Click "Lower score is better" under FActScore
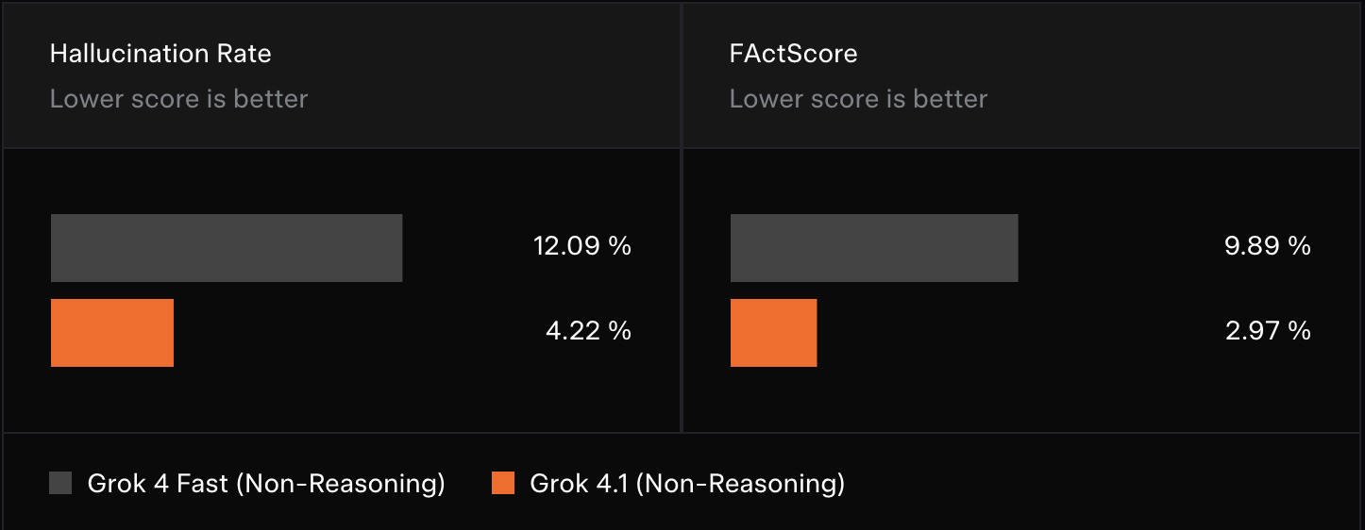The width and height of the screenshot is (1365, 530). coord(858,99)
